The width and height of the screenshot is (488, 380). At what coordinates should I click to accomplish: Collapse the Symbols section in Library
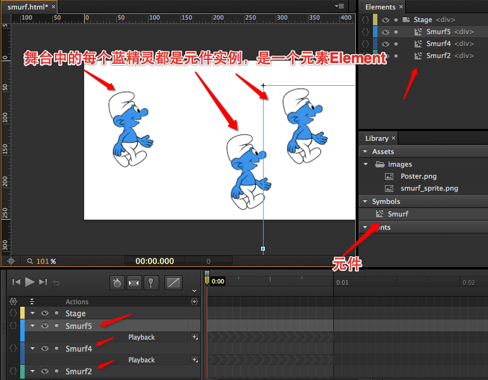[x=365, y=201]
